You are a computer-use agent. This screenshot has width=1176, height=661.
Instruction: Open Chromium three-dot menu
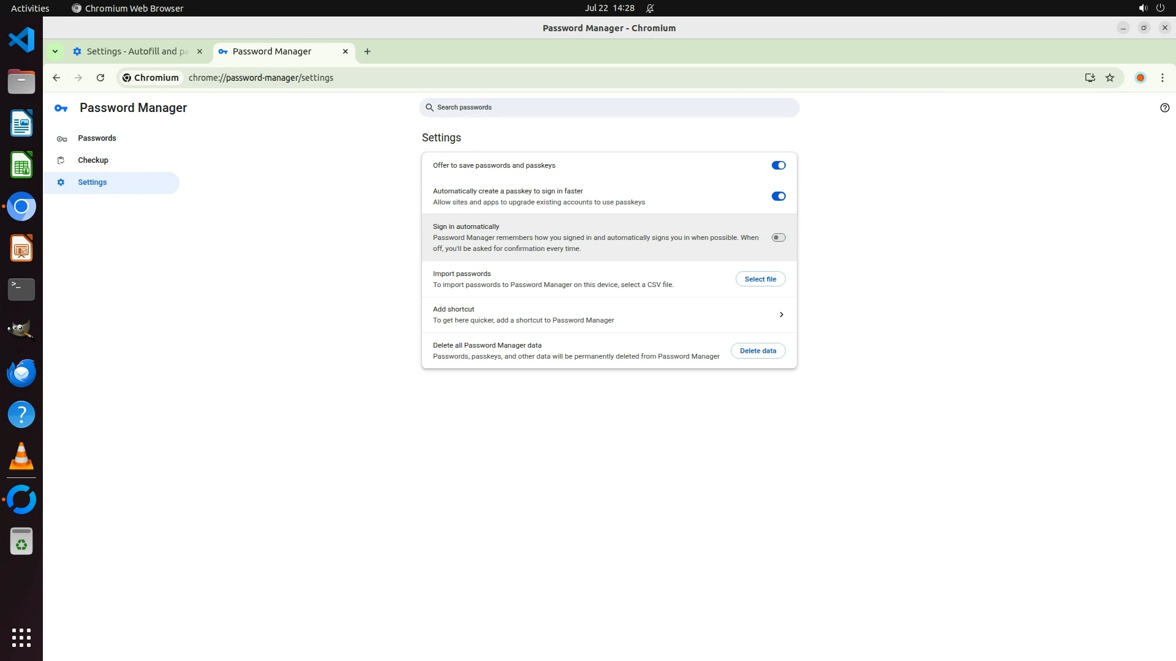pyautogui.click(x=1162, y=78)
